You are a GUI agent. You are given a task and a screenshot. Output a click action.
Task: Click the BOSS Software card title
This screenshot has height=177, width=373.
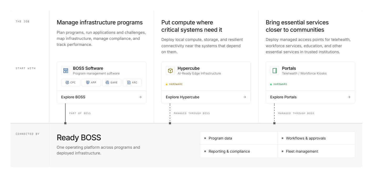[88, 68]
